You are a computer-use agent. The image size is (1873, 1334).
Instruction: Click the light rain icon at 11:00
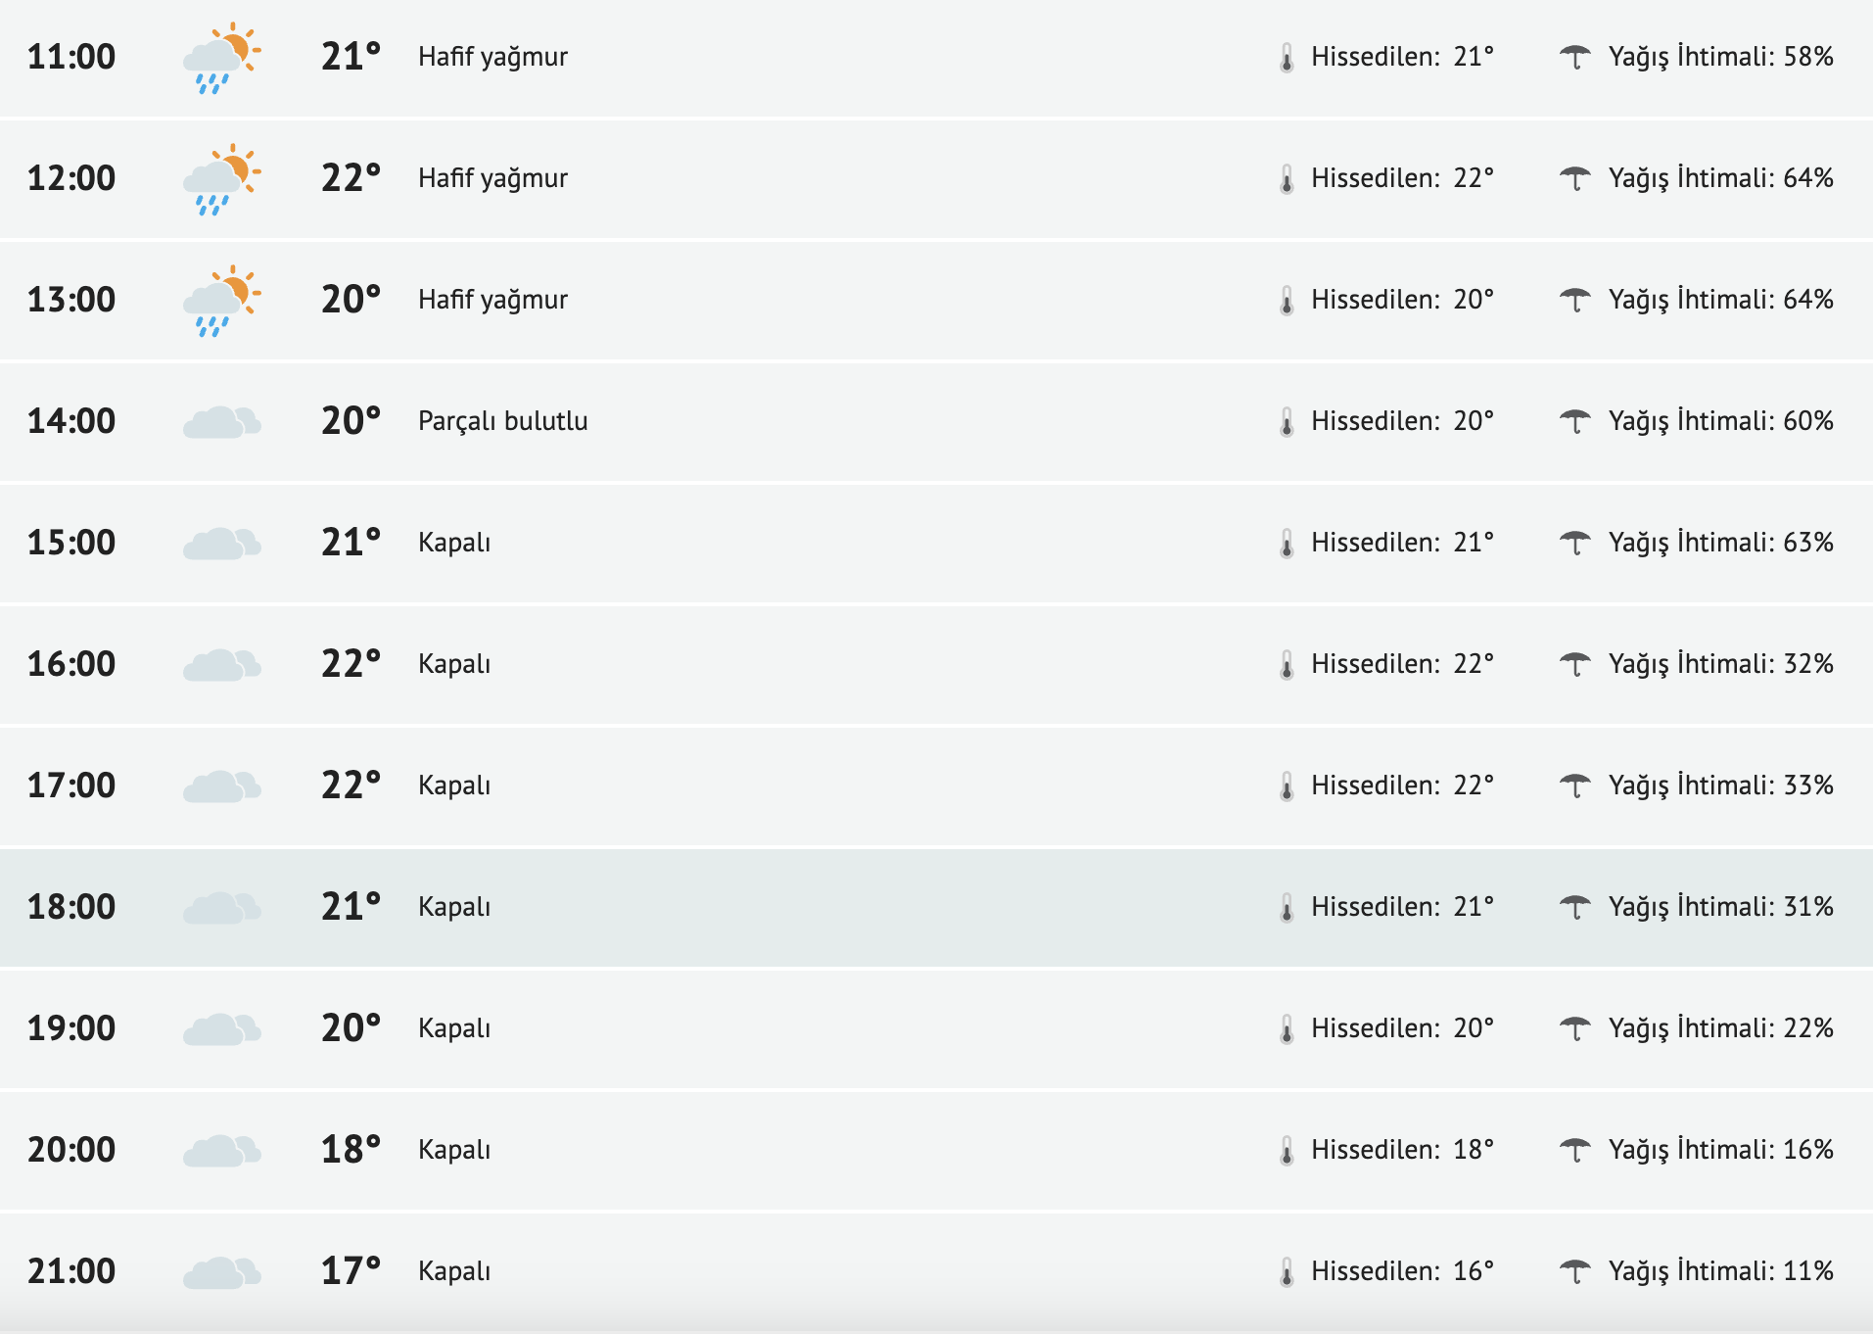click(221, 58)
